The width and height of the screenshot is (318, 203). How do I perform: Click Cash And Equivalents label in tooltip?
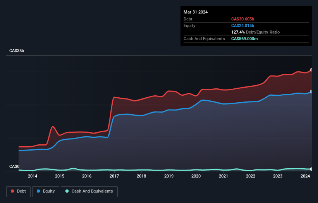coord(204,39)
